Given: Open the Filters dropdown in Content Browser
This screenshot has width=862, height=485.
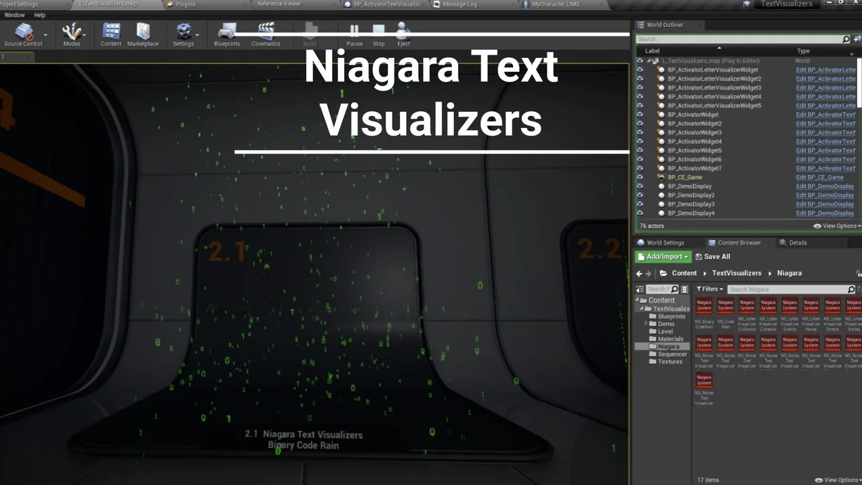Looking at the screenshot, I should click(x=710, y=289).
